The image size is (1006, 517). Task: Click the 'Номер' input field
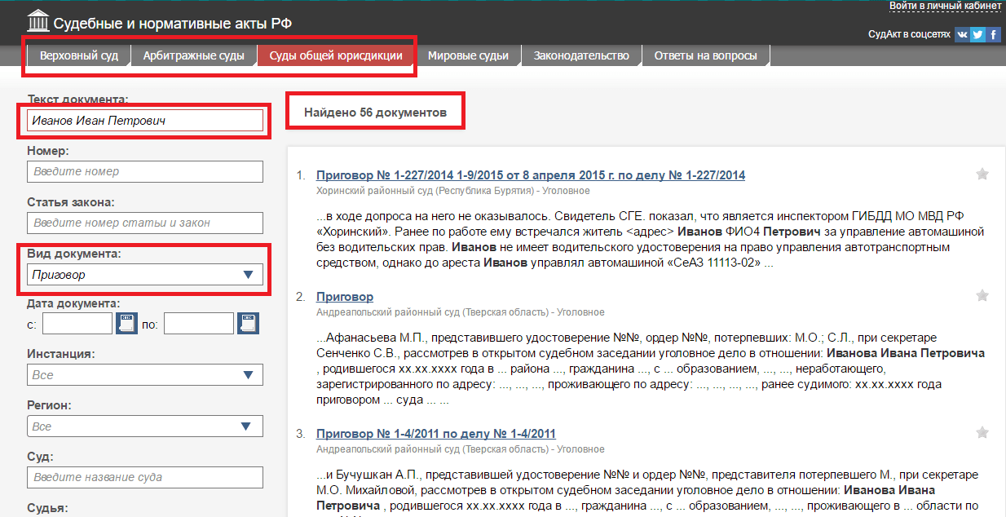point(145,171)
